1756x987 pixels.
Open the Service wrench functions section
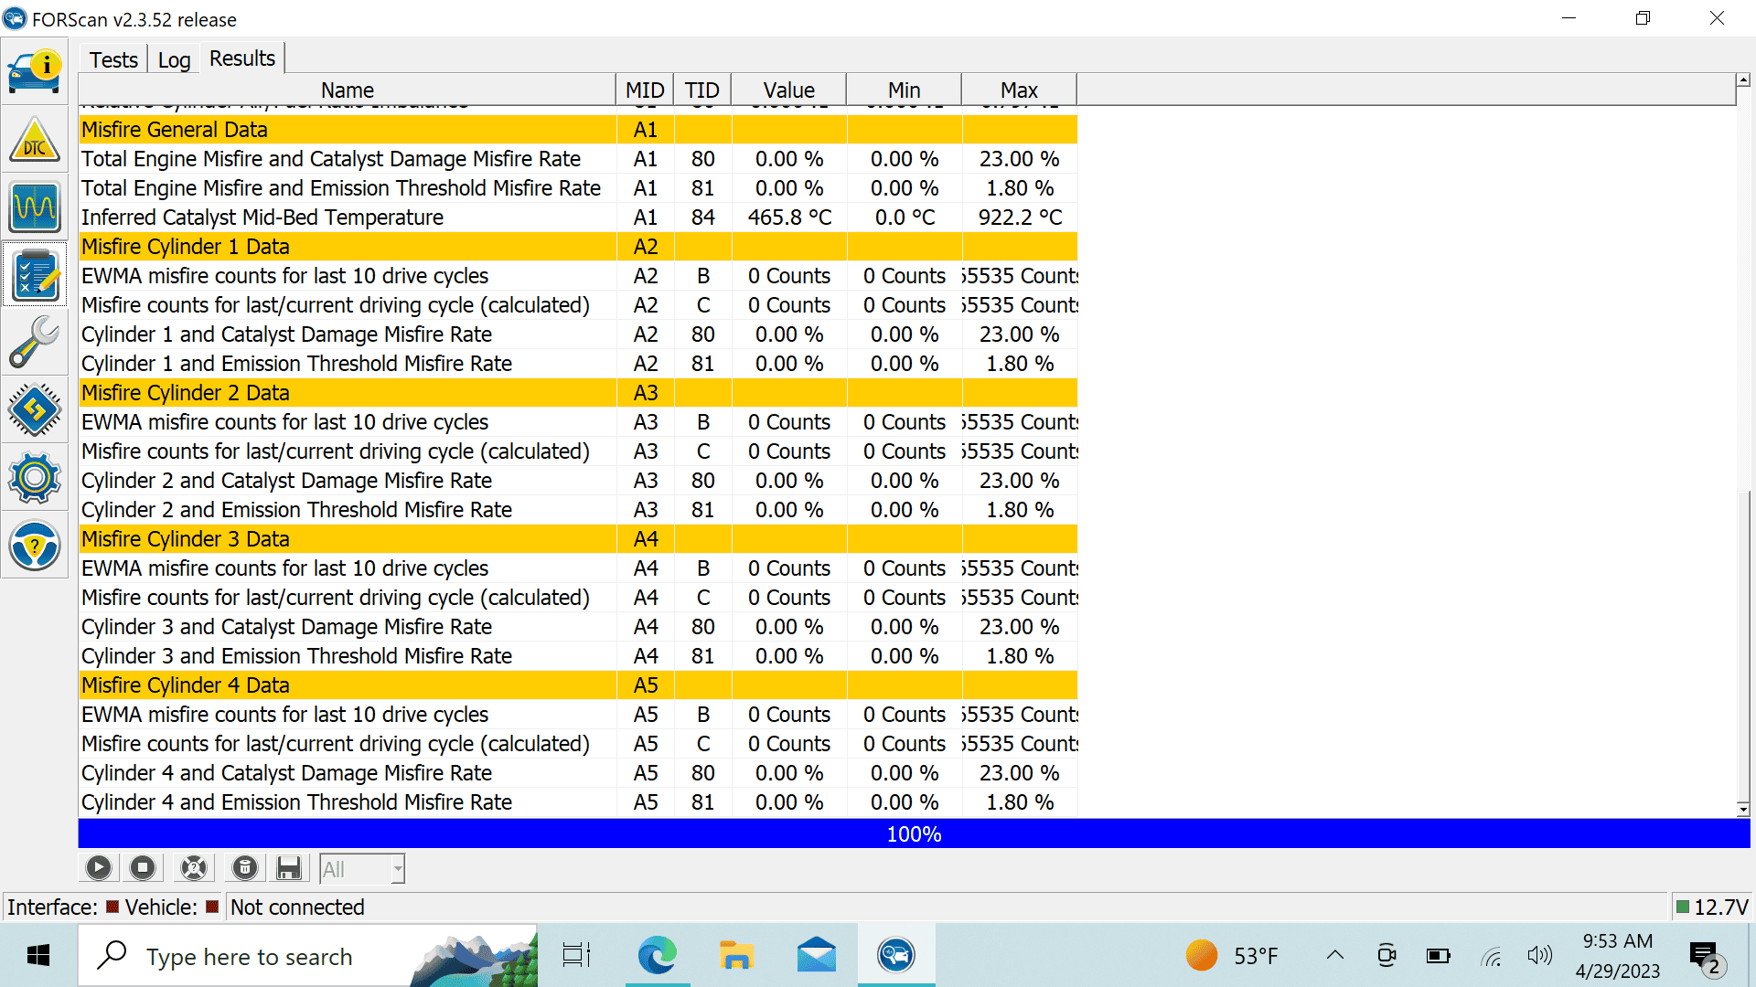point(35,343)
